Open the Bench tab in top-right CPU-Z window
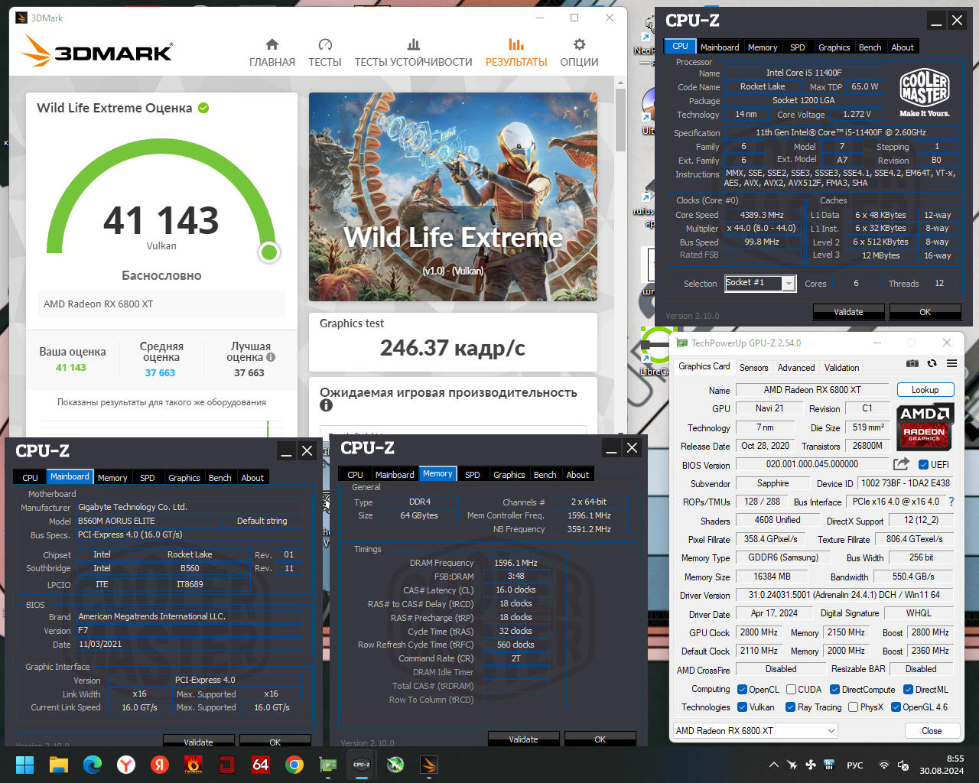Image resolution: width=979 pixels, height=783 pixels. pos(870,47)
